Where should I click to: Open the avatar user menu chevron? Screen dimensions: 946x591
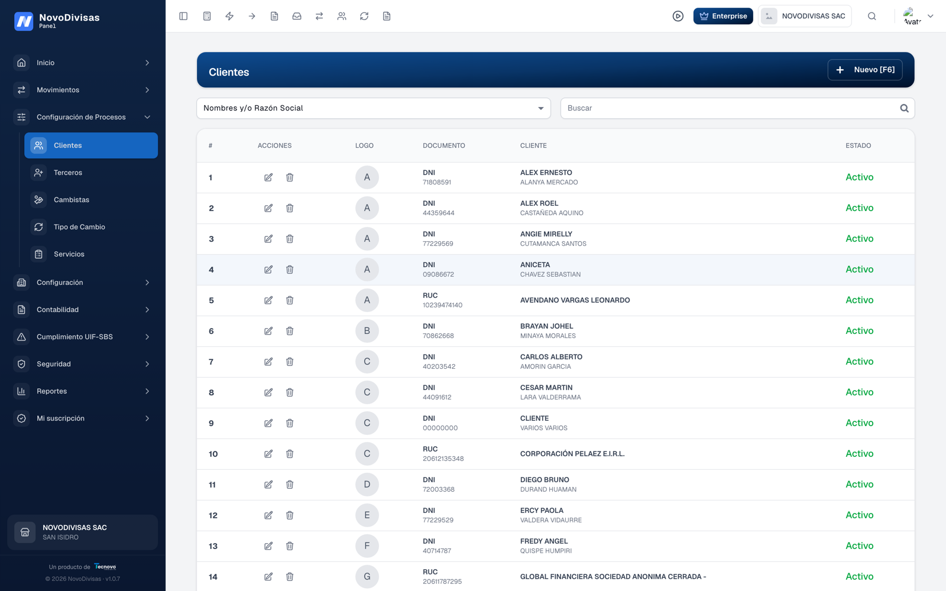(930, 16)
